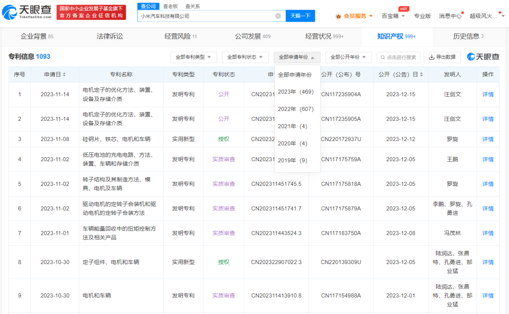Screen dimensions: 509x314
Task: Click the download icon on 导出数据 button
Action: 433,57
